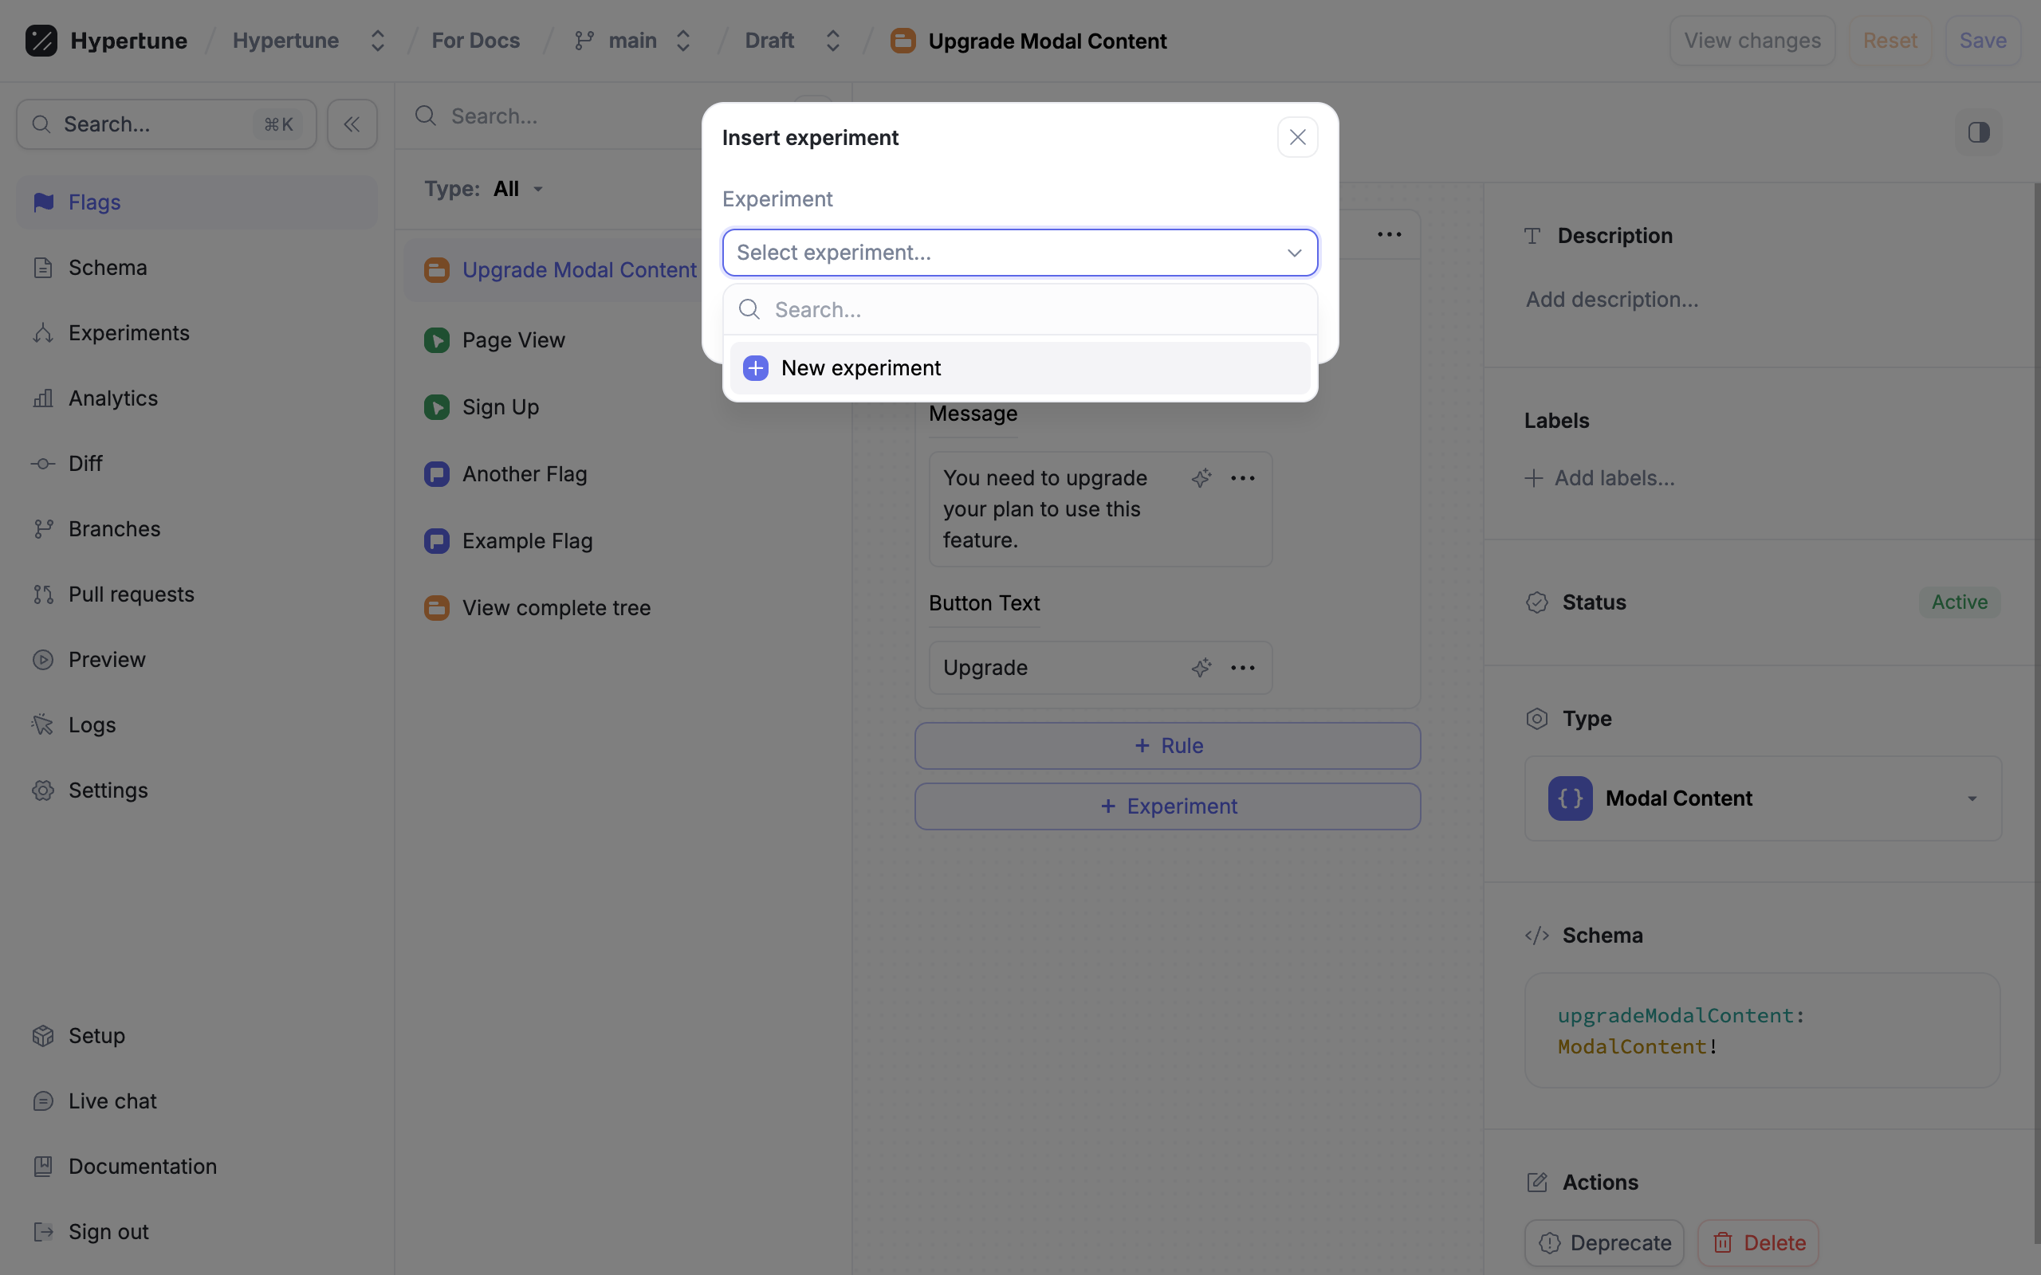
Task: Open three-dot menu on Message field
Action: (1242, 478)
